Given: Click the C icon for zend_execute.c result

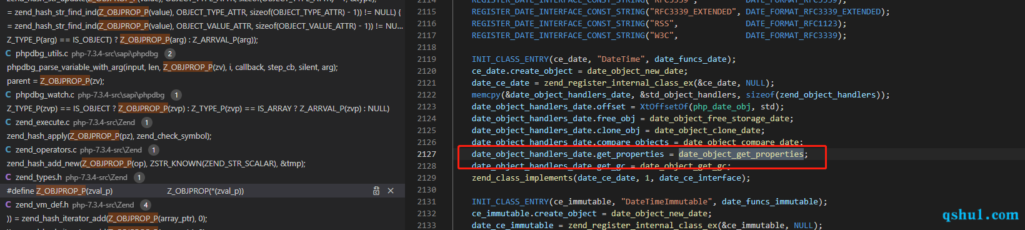Looking at the screenshot, I should point(9,122).
